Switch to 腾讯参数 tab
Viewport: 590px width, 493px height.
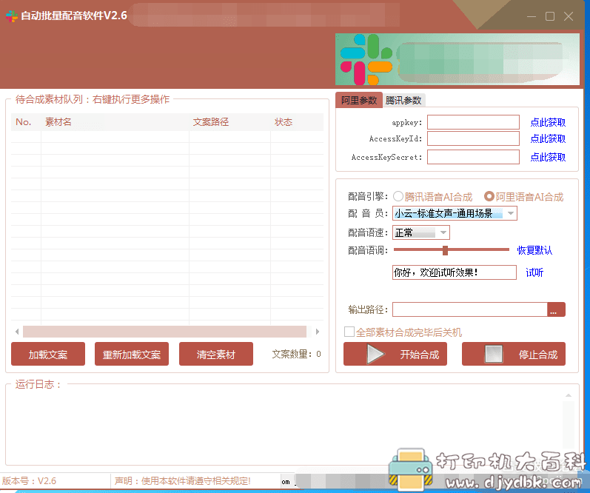pyautogui.click(x=403, y=101)
